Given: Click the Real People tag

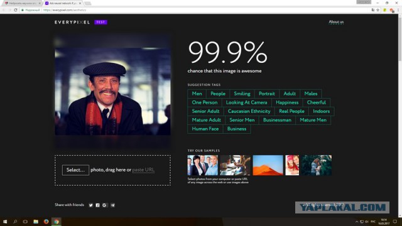Looking at the screenshot, I should coord(291,111).
